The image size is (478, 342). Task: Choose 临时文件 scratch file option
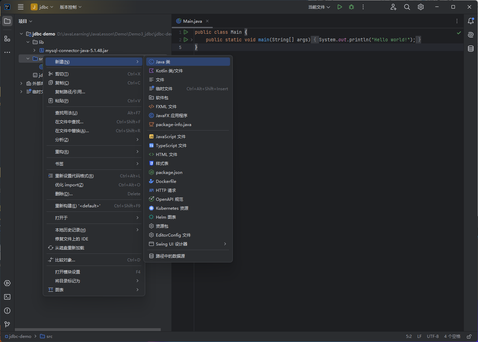188,89
